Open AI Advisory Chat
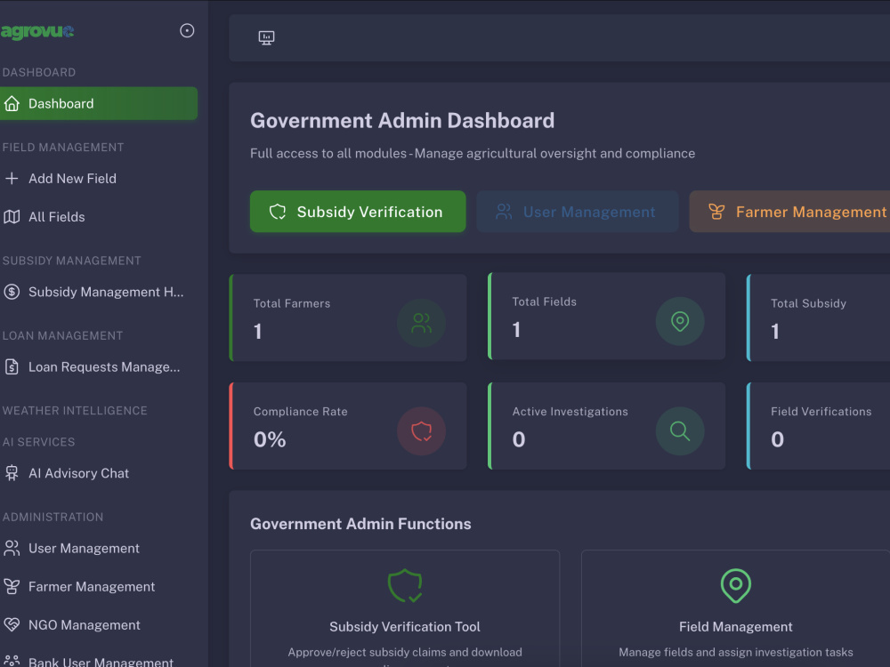This screenshot has height=667, width=890. click(99, 473)
